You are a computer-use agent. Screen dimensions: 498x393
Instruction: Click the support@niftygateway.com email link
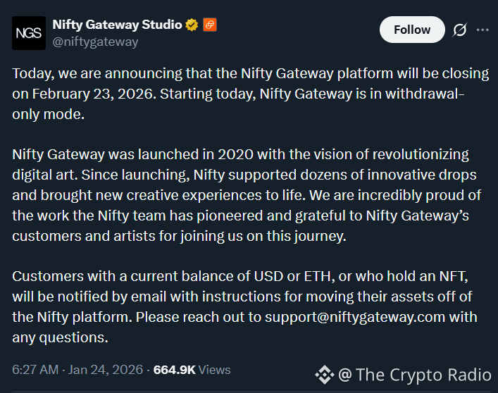354,317
